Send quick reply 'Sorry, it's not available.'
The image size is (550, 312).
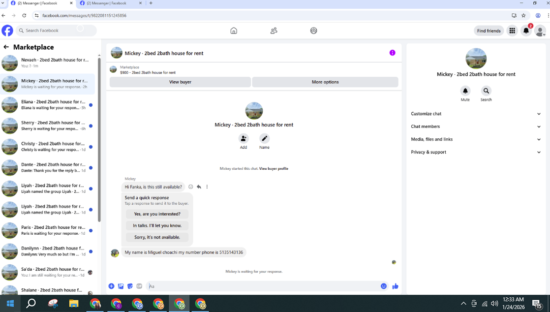coord(157,237)
